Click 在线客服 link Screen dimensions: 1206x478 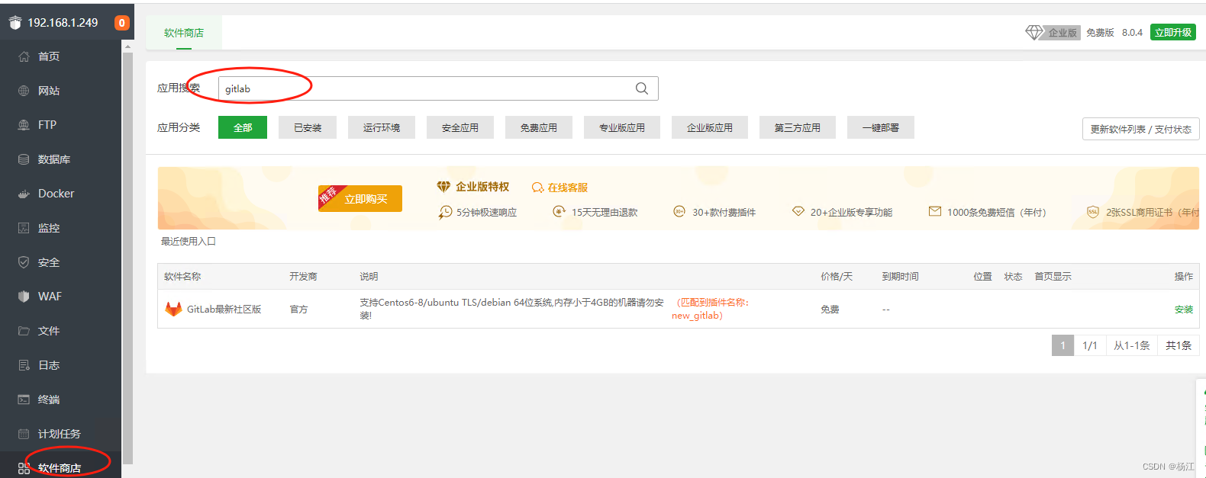(567, 188)
